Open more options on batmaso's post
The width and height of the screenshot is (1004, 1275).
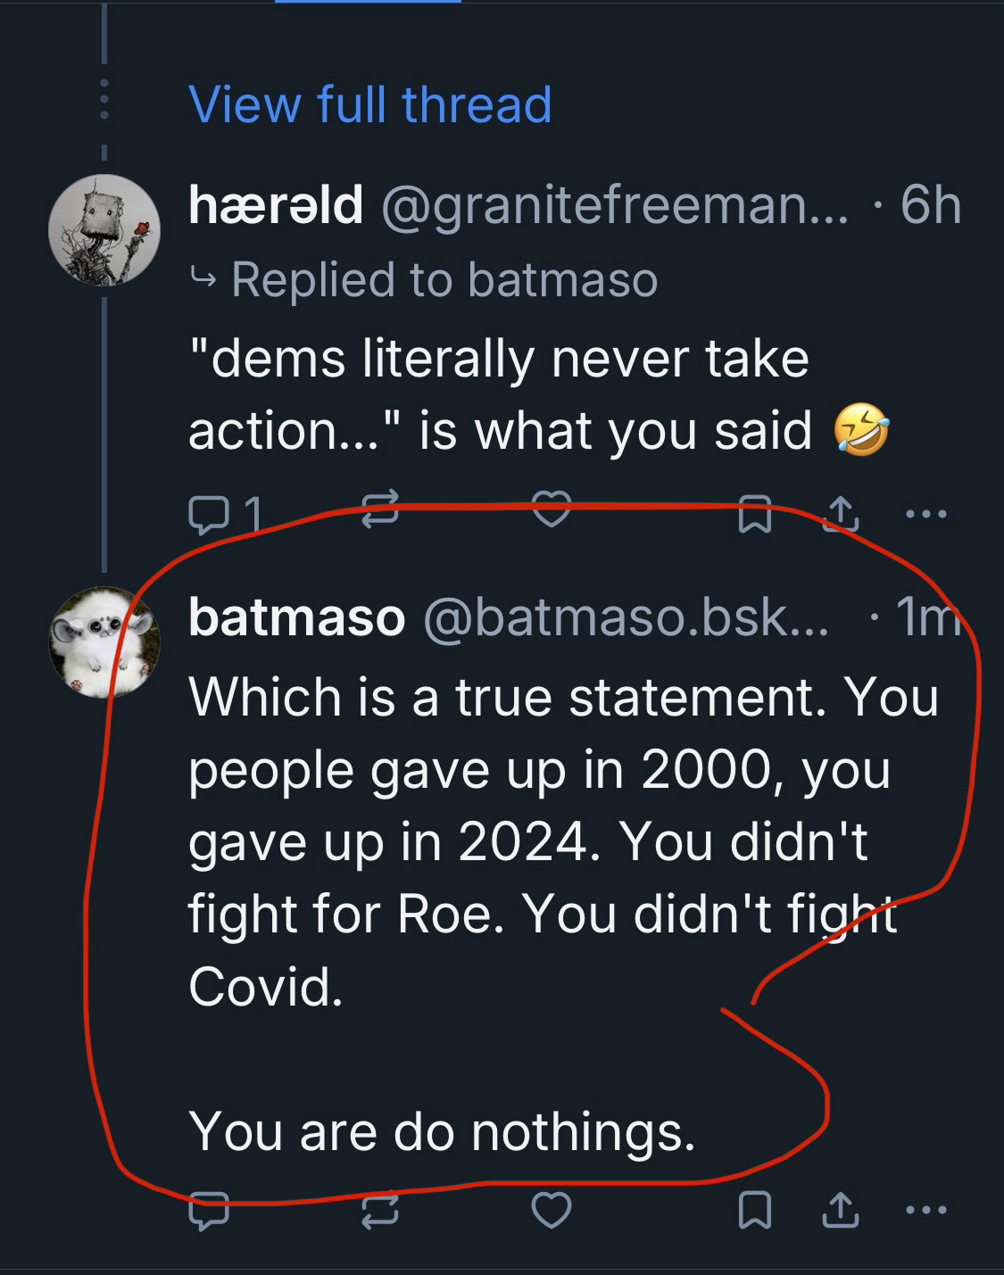point(925,1211)
